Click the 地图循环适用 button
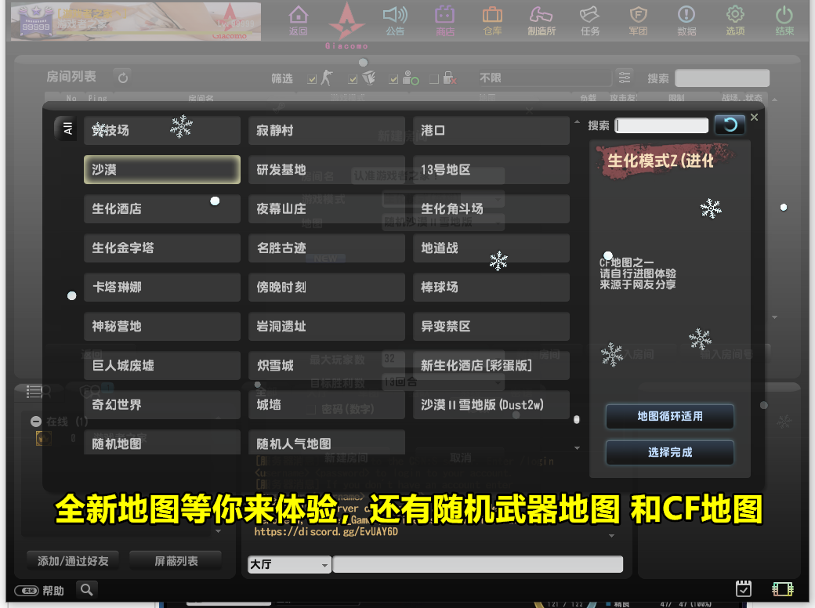The height and width of the screenshot is (608, 815). pyautogui.click(x=670, y=416)
